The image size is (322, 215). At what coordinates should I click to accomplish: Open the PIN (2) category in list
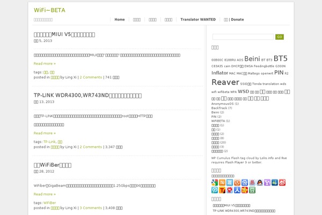point(216,117)
